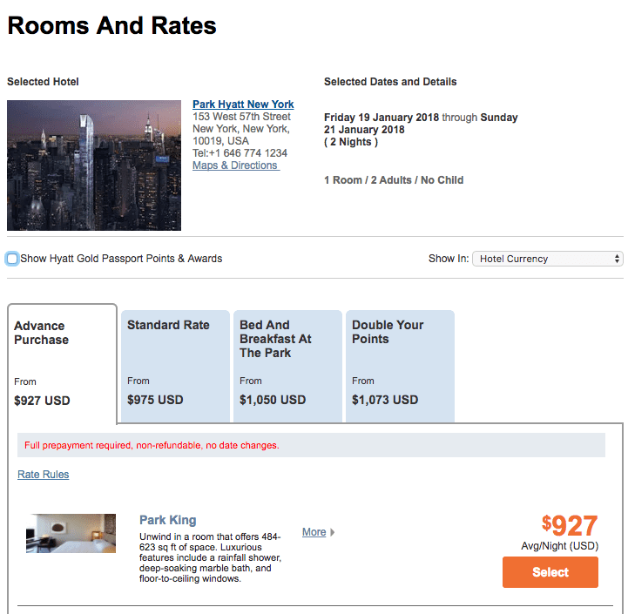
Task: Click the $927 average nightly price
Action: [570, 526]
